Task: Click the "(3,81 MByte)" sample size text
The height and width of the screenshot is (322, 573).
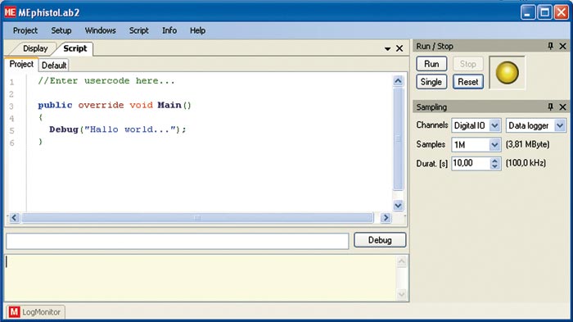Action: click(528, 144)
